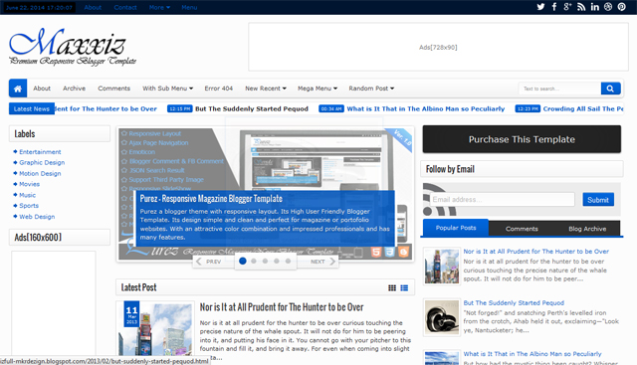Open the Pinterest social icon
Image resolution: width=637 pixels, height=365 pixels.
tap(621, 7)
